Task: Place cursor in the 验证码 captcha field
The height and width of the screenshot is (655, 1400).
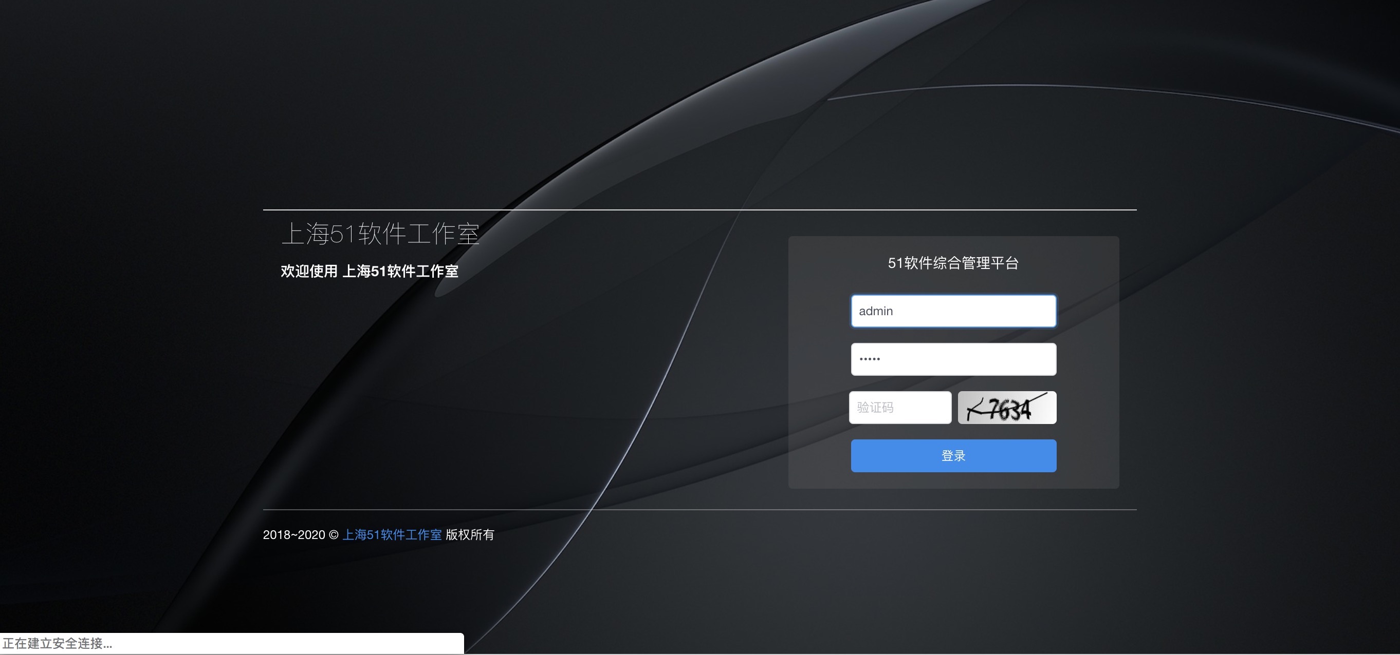Action: tap(899, 407)
